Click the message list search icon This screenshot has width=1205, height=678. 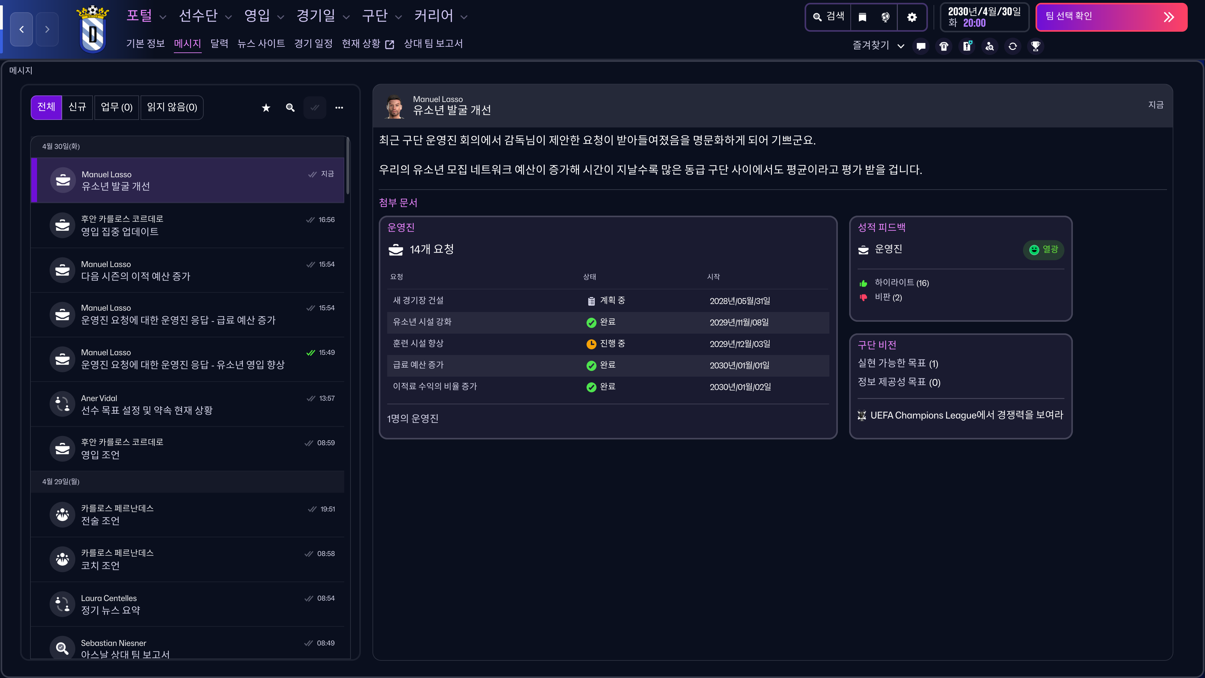[x=290, y=108]
